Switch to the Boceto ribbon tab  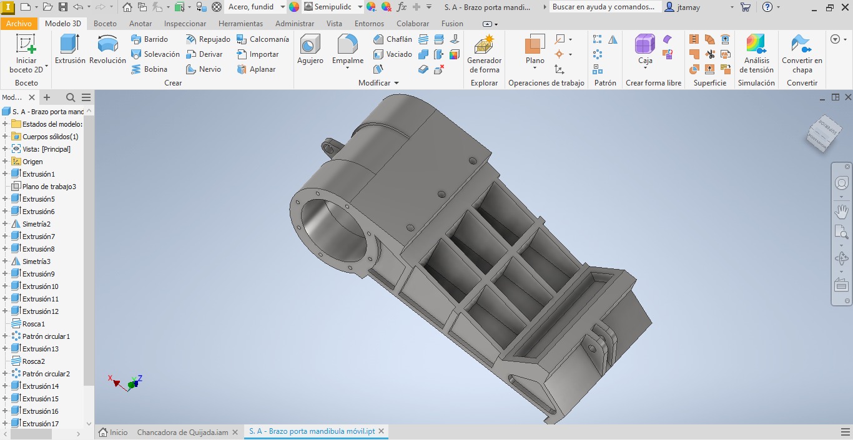105,24
